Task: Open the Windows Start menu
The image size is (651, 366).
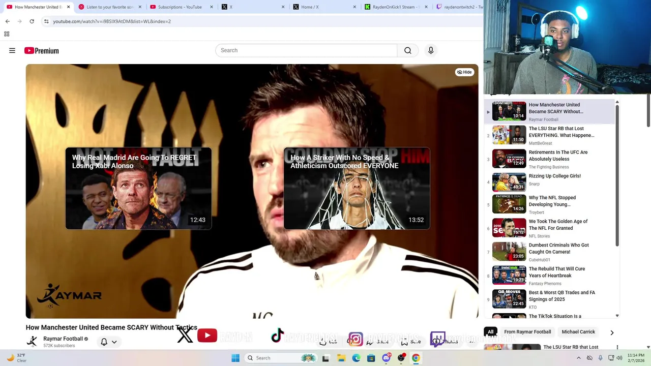Action: click(x=235, y=358)
